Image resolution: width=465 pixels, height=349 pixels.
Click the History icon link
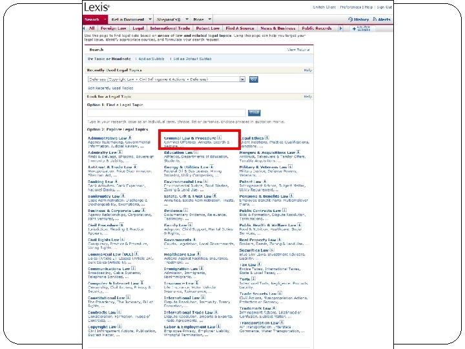tap(358, 19)
